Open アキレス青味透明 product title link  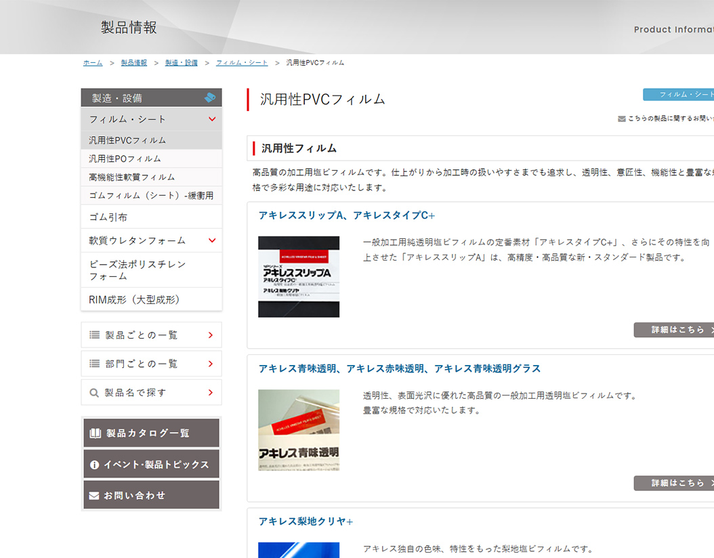click(x=400, y=368)
